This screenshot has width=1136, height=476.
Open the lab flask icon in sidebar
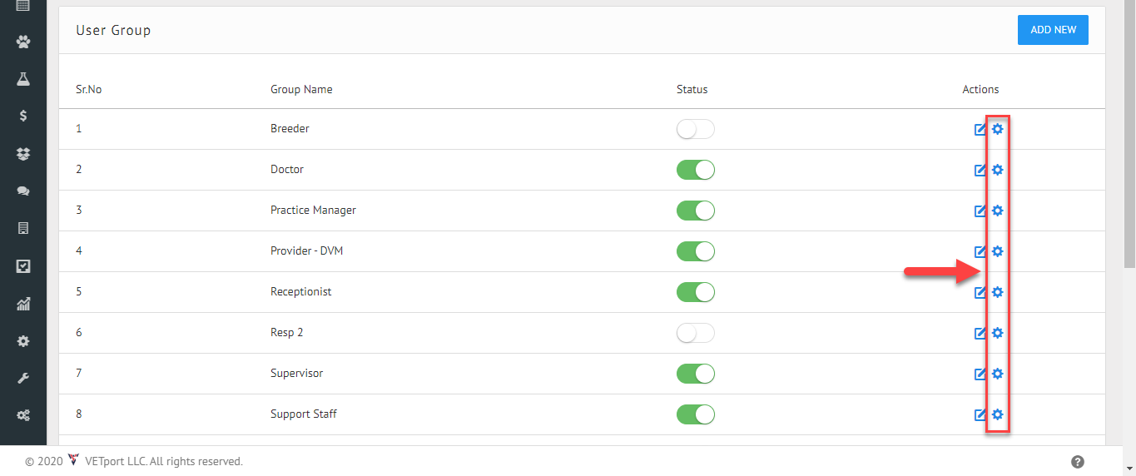(x=23, y=79)
